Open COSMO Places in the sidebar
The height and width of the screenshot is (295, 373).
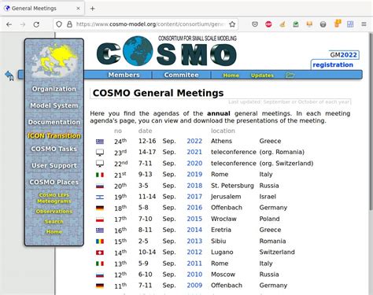(x=54, y=182)
